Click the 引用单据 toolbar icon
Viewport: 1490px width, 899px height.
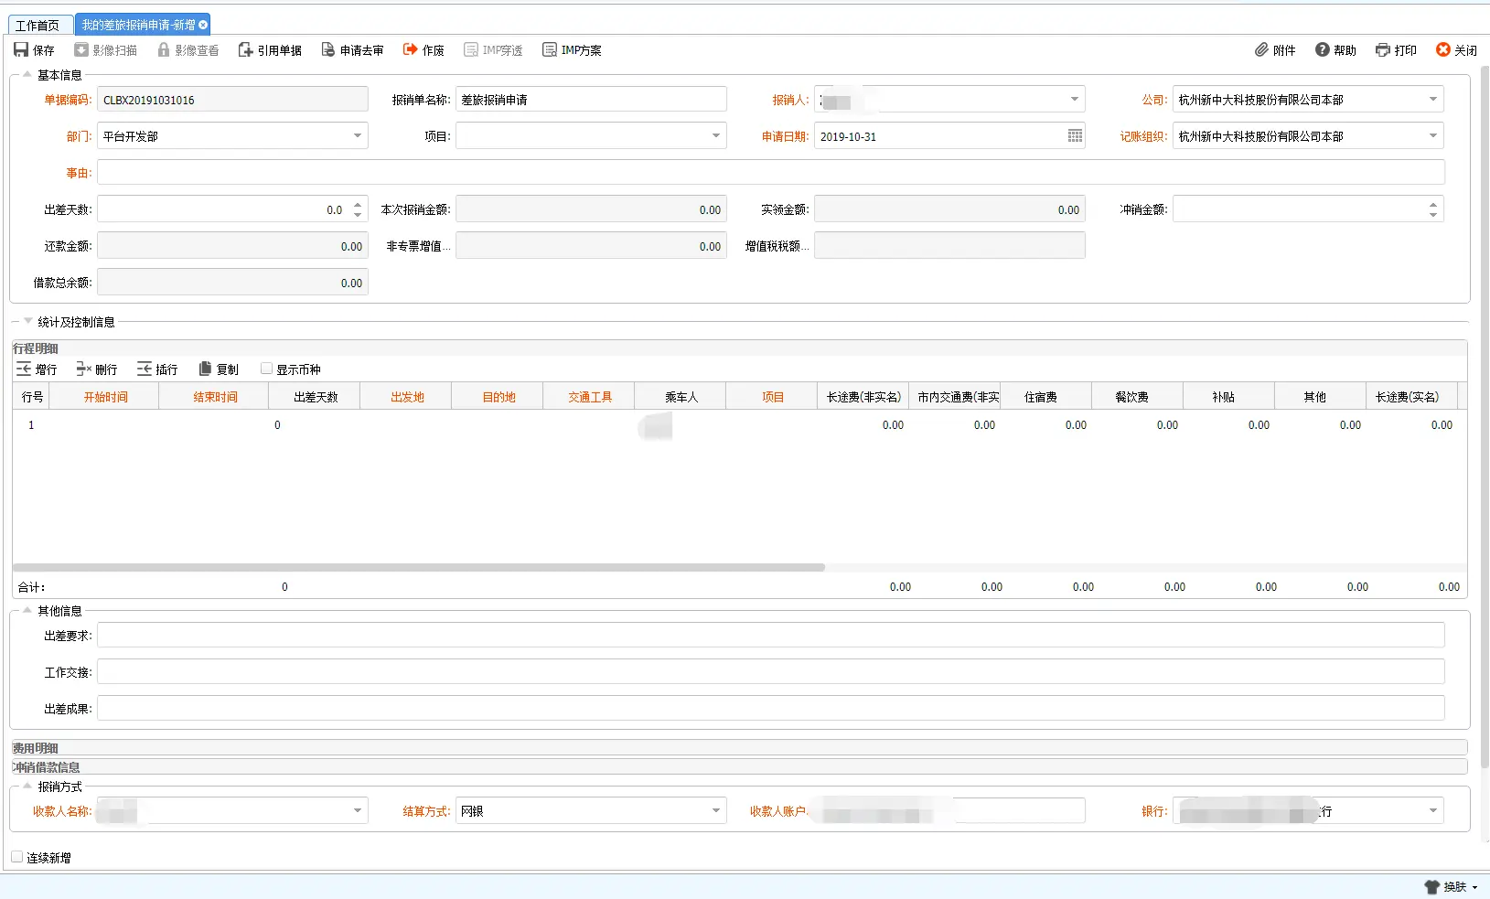click(x=245, y=49)
